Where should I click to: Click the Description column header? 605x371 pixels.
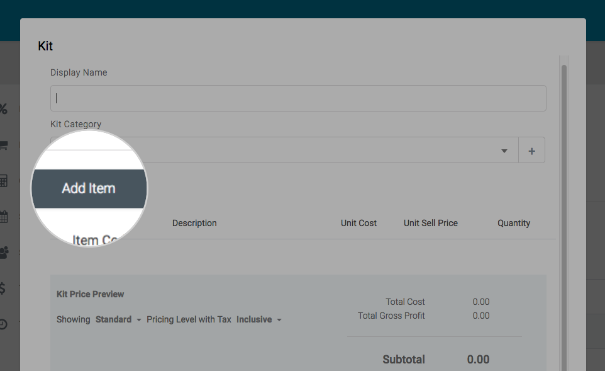(194, 224)
